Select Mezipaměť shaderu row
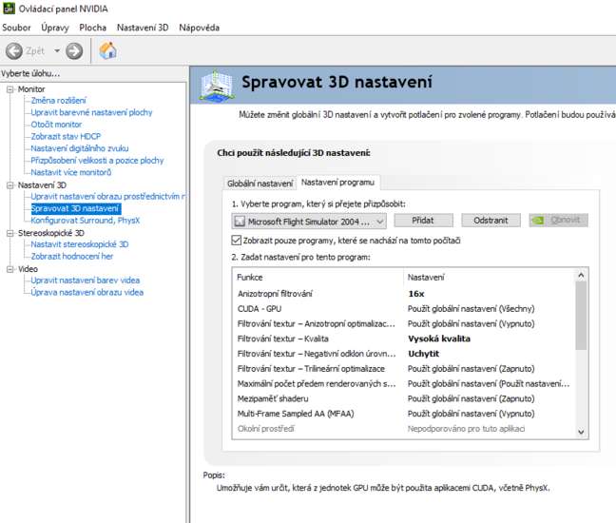 pyautogui.click(x=405, y=398)
